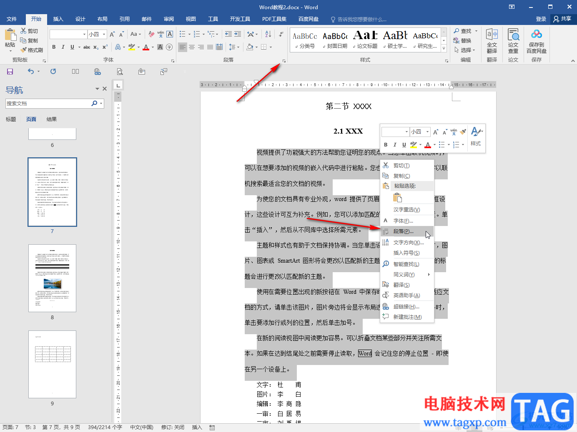Switch to Headings (标题) in navigation pane

[x=11, y=119]
